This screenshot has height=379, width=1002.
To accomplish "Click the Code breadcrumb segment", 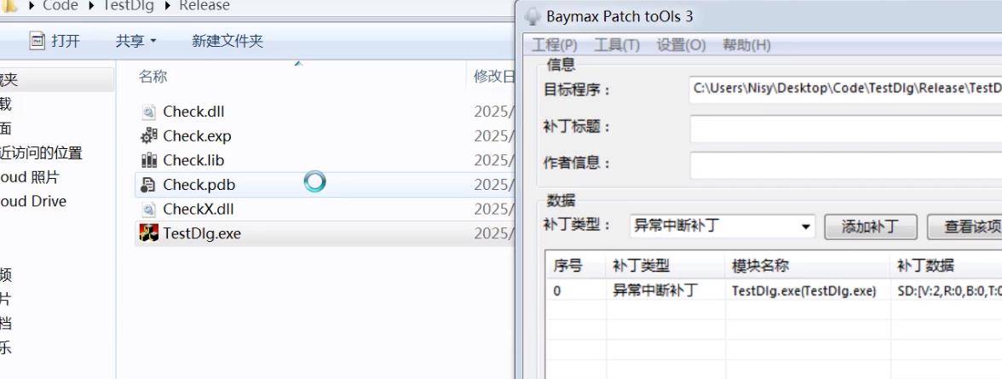I will click(60, 6).
